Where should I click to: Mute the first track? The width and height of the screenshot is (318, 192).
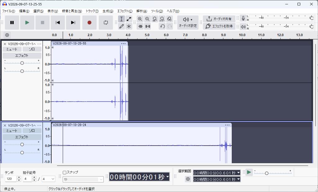tap(12, 49)
